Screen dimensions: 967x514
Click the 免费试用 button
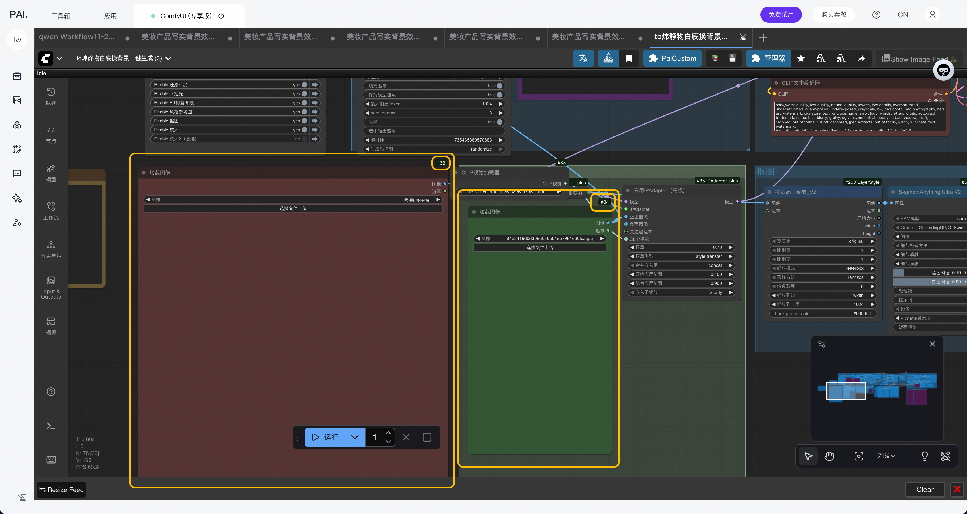[x=781, y=15]
